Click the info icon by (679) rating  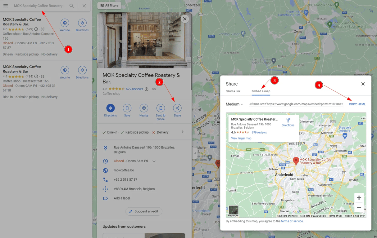tap(36, 29)
